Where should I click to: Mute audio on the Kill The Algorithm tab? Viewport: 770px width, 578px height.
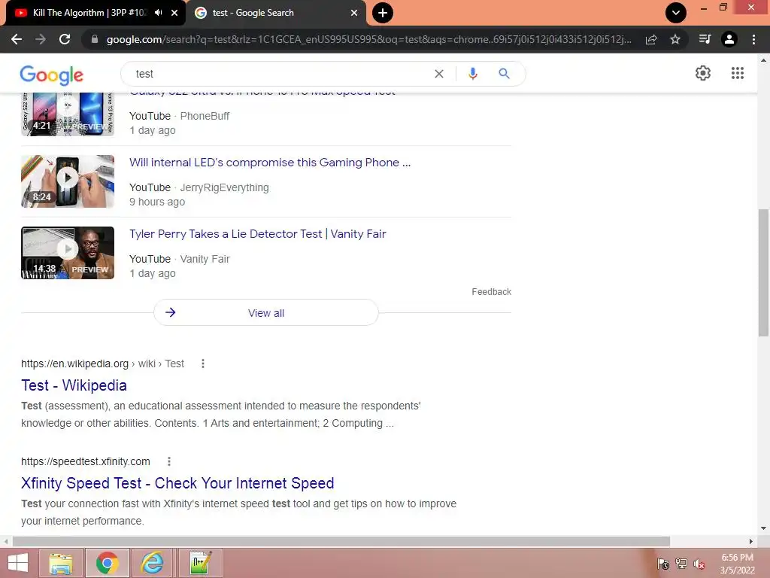pyautogui.click(x=158, y=13)
